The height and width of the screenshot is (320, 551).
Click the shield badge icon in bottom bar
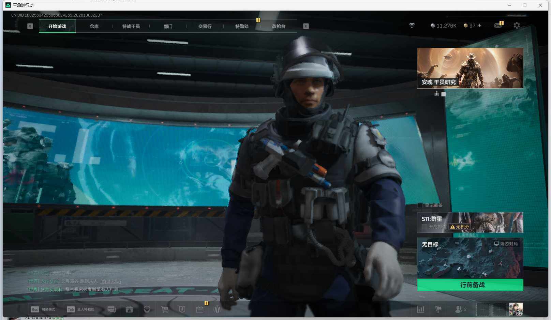182,309
